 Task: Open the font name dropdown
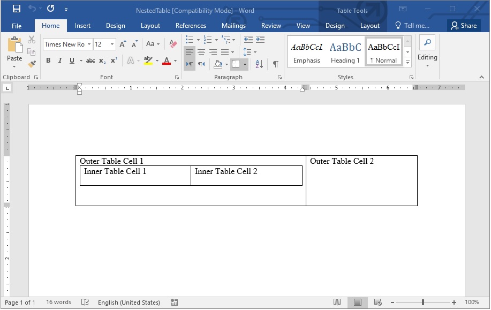pos(89,44)
